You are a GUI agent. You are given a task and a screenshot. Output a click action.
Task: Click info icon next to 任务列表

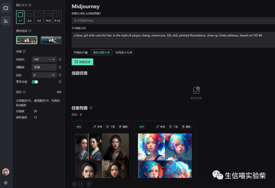[91, 108]
